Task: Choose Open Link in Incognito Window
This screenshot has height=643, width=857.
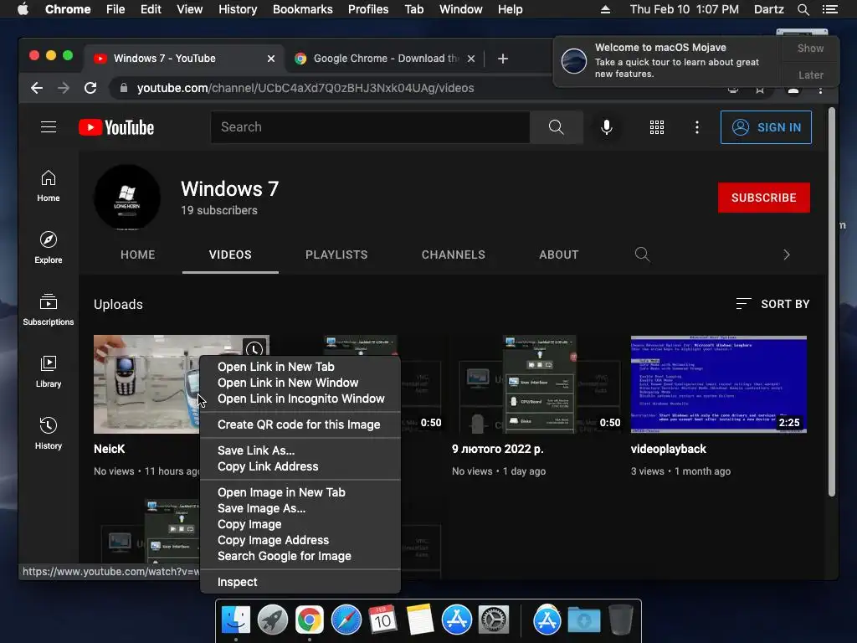Action: (x=300, y=399)
